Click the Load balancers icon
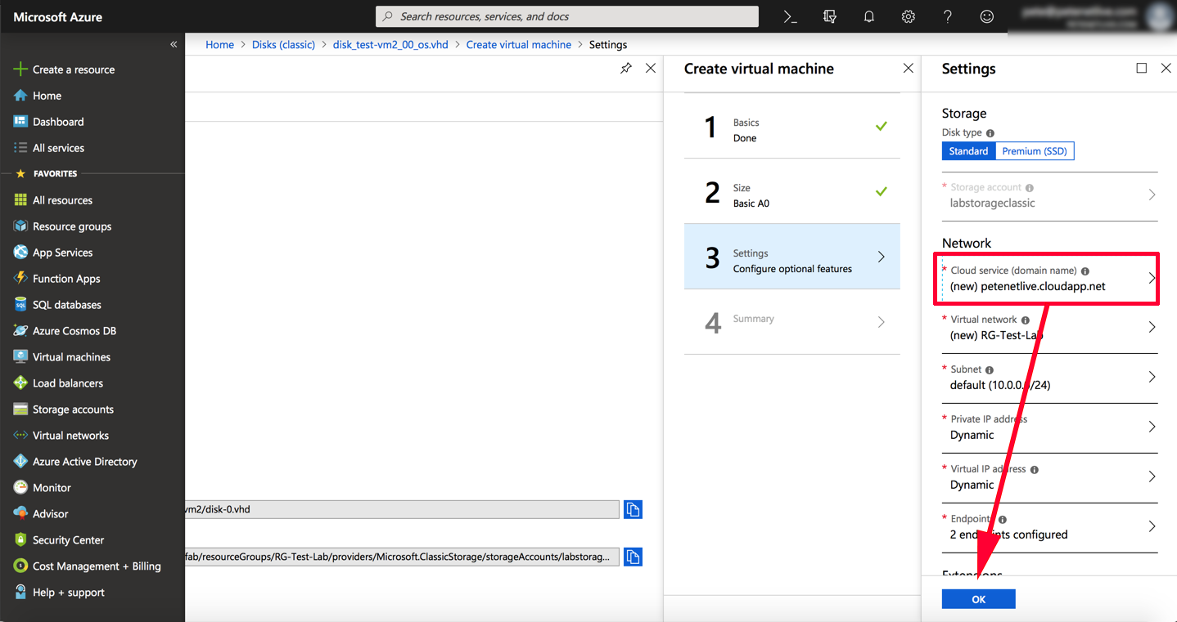 coord(20,383)
